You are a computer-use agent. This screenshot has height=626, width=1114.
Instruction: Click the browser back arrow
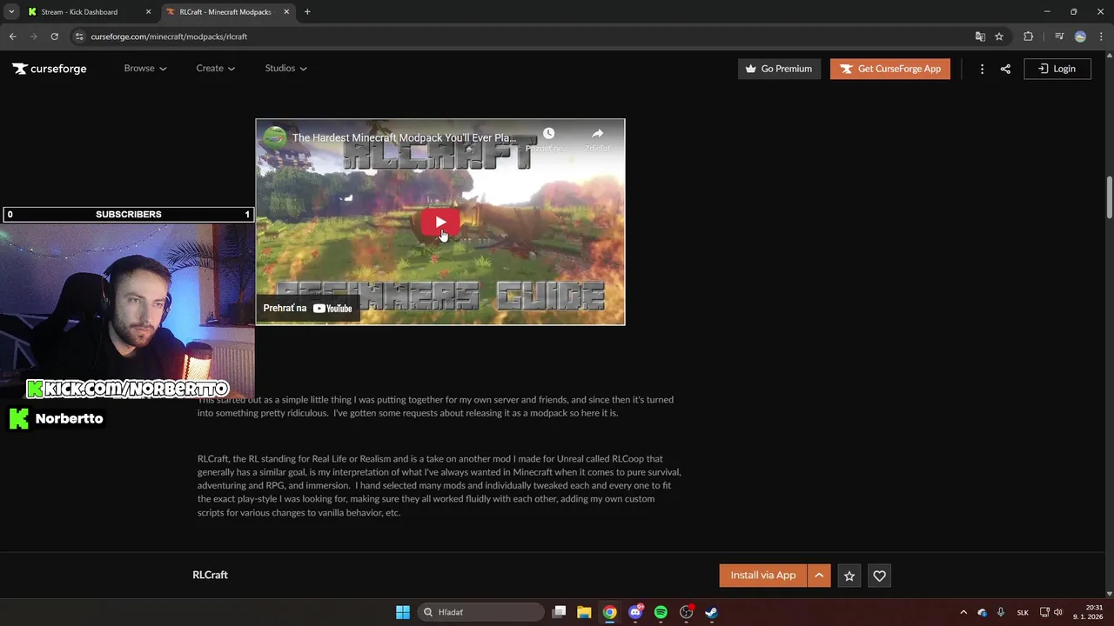[12, 37]
